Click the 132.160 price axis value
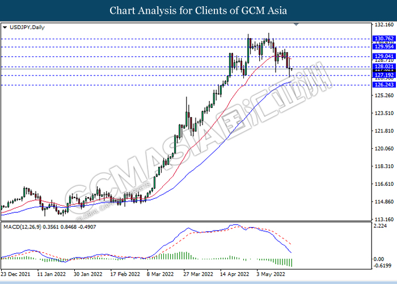 click(384, 25)
